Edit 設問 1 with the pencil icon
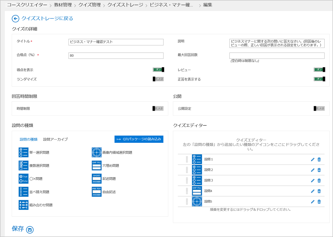The image size is (333, 237). pos(312,159)
